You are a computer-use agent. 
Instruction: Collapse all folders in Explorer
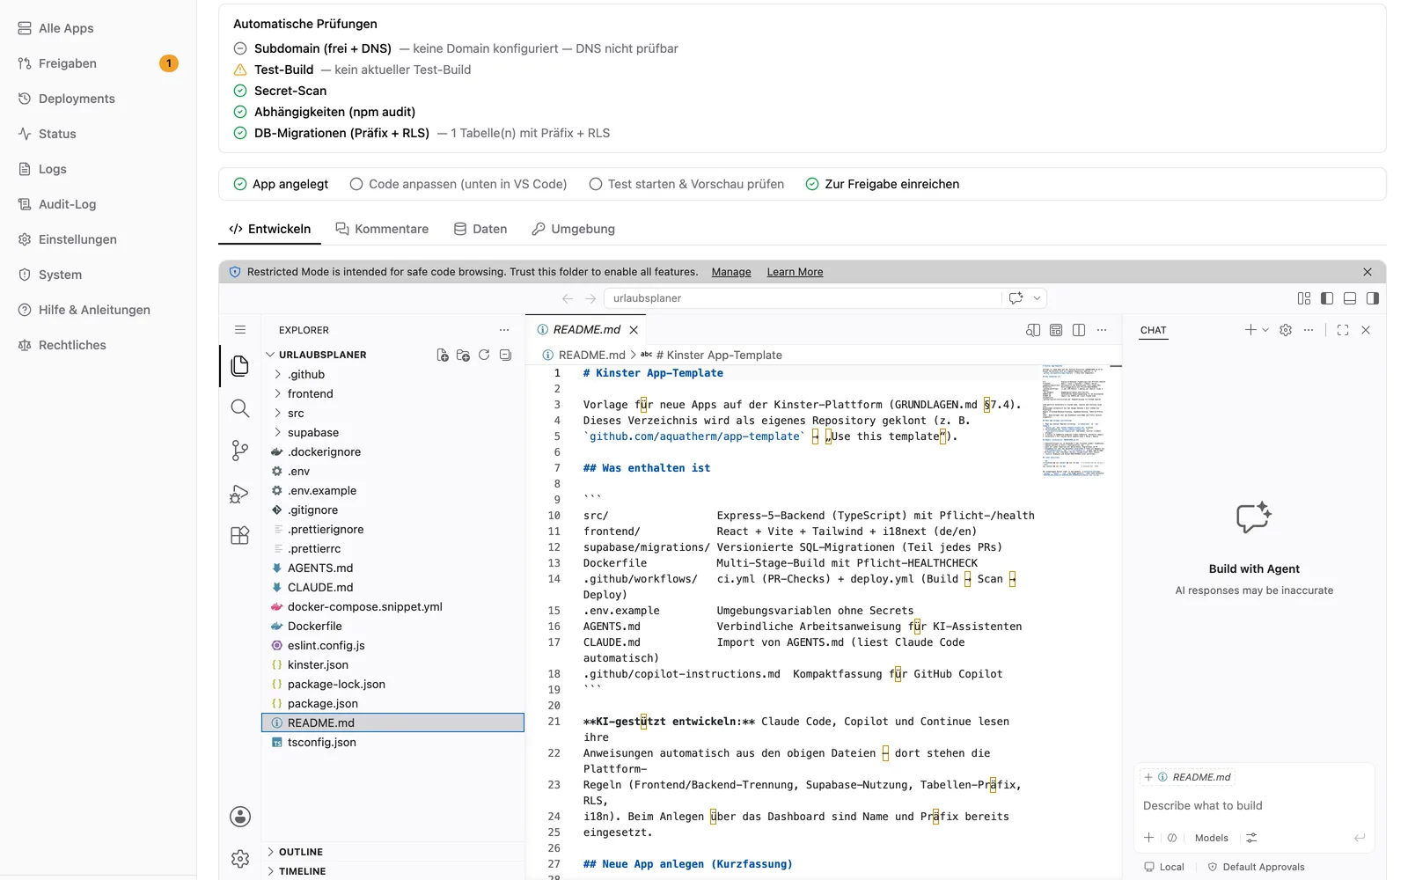click(505, 355)
